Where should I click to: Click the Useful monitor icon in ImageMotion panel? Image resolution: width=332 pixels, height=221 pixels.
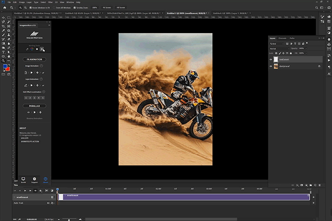click(23, 179)
